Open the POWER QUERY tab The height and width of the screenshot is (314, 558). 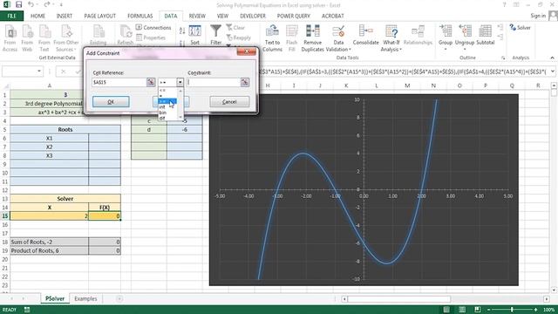[x=294, y=16]
